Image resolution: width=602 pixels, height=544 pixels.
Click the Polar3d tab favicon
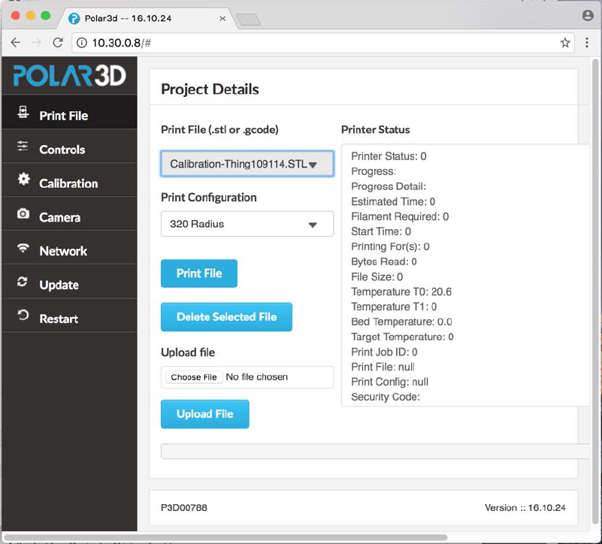(74, 19)
